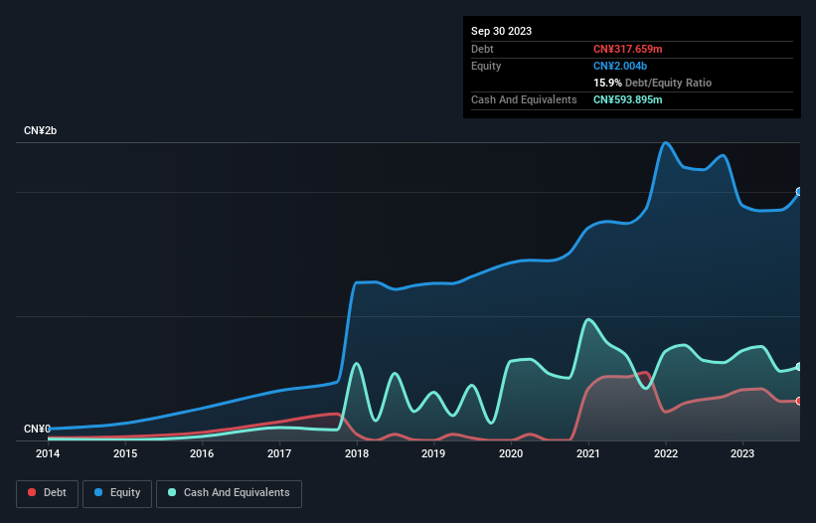Viewport: 816px width, 523px height.
Task: Click the red Debt legend dot
Action: (x=32, y=492)
